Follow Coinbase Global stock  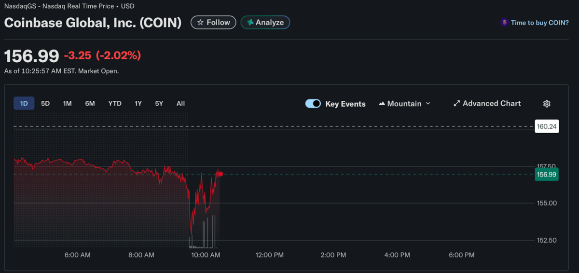213,23
